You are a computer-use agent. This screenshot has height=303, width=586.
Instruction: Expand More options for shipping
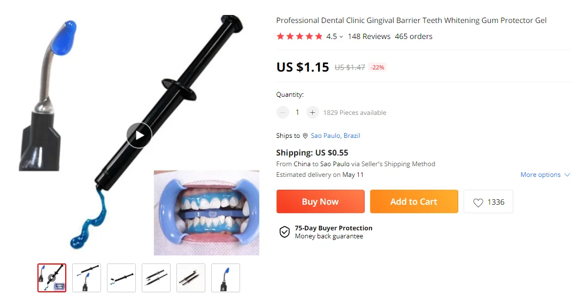[x=545, y=174]
